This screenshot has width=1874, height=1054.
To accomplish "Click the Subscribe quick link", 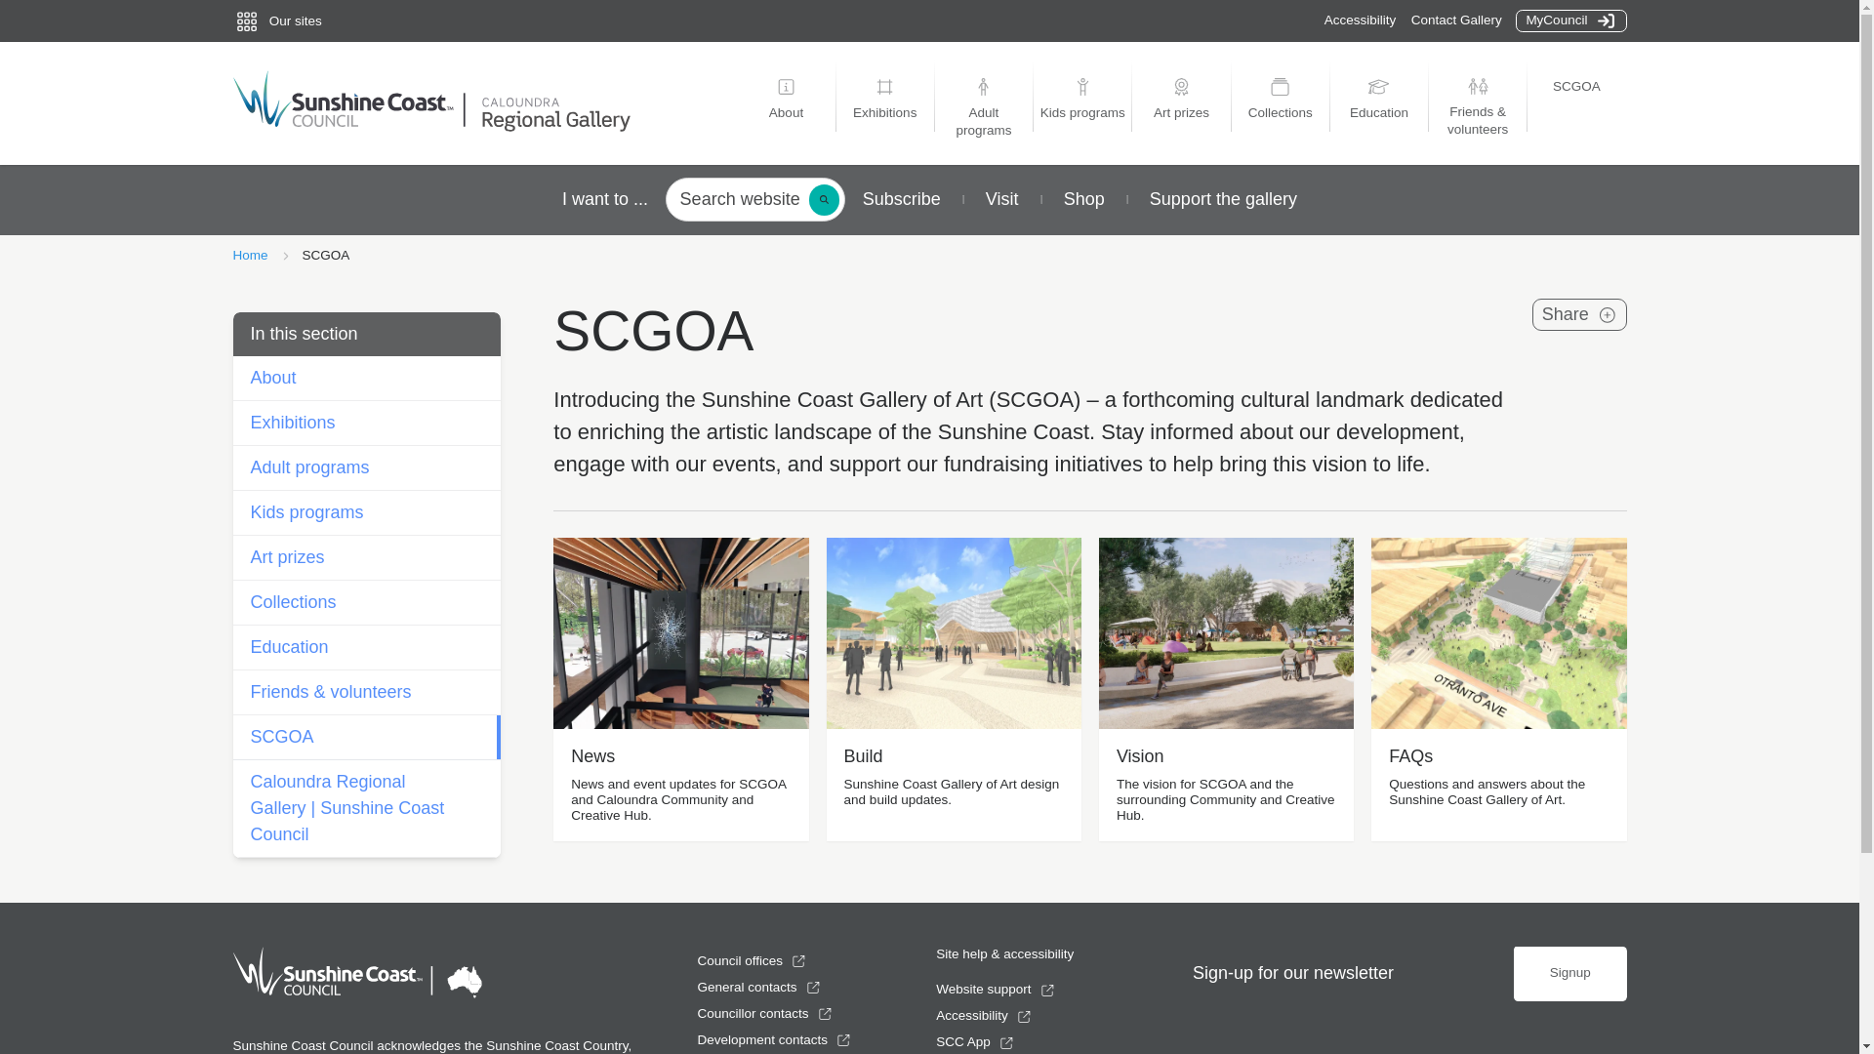I will 901,200.
